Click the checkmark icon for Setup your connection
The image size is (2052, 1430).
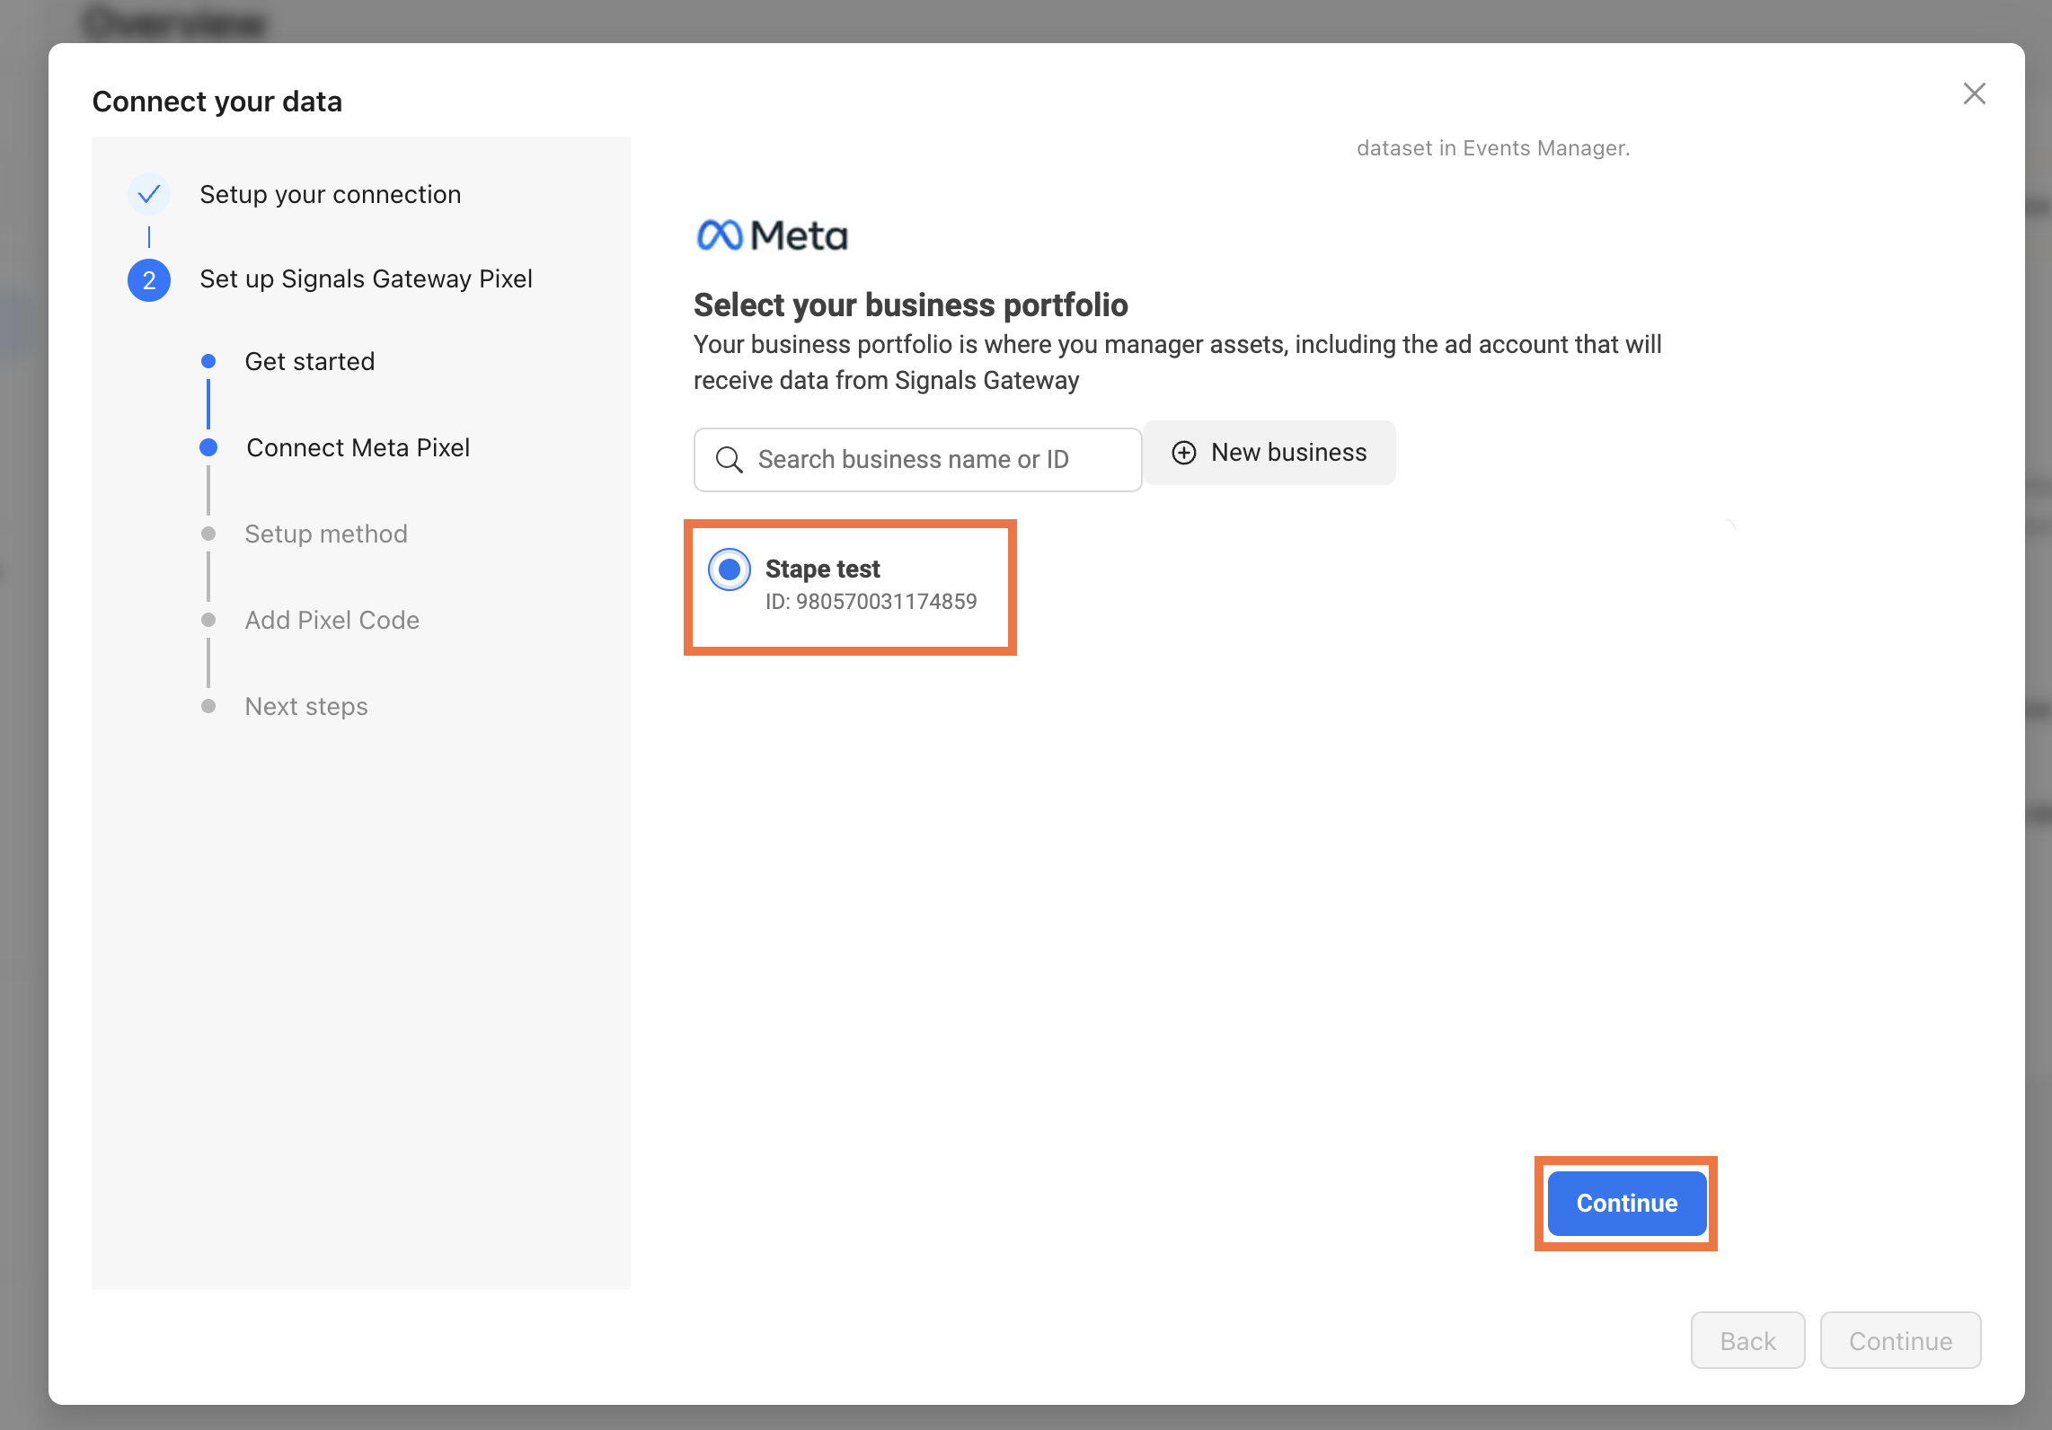click(149, 194)
